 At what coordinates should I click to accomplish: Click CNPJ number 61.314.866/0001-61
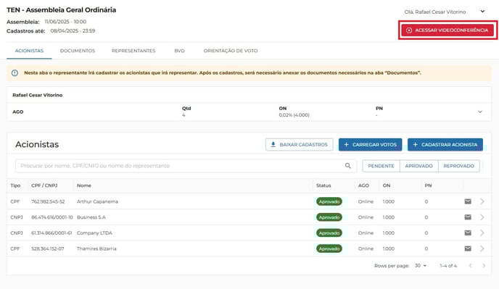pos(51,233)
